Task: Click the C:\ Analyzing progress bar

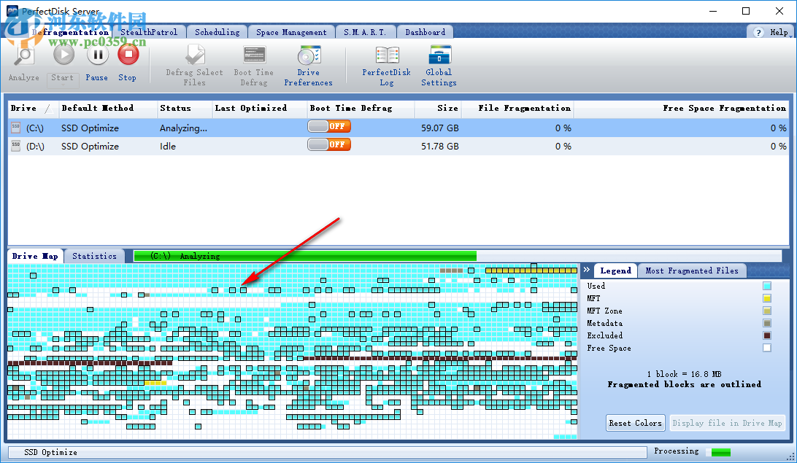Action: 458,256
